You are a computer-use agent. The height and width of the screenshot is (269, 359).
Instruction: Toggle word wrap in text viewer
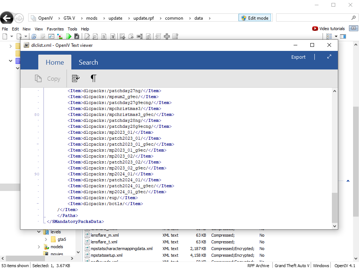click(x=76, y=78)
